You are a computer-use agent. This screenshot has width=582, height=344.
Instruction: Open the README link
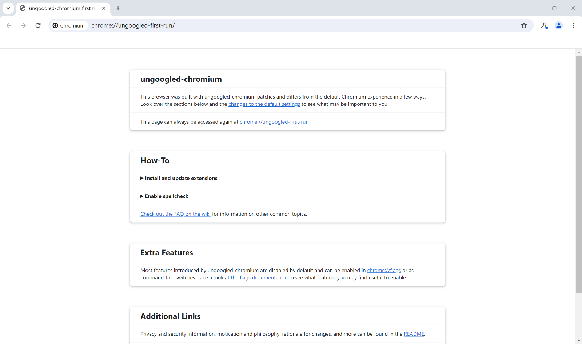coord(414,334)
